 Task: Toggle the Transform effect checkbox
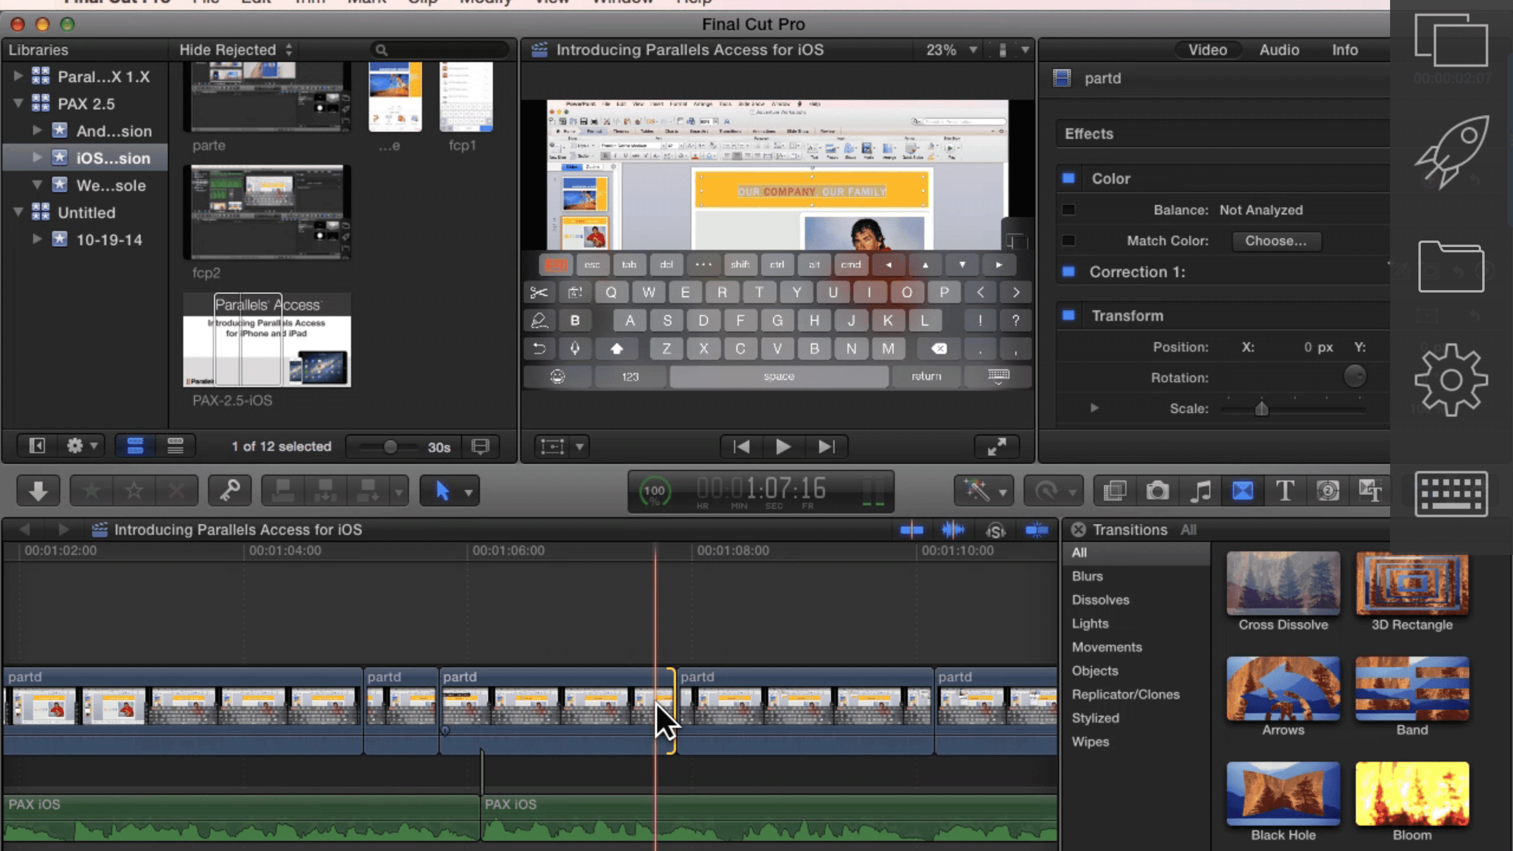1068,315
